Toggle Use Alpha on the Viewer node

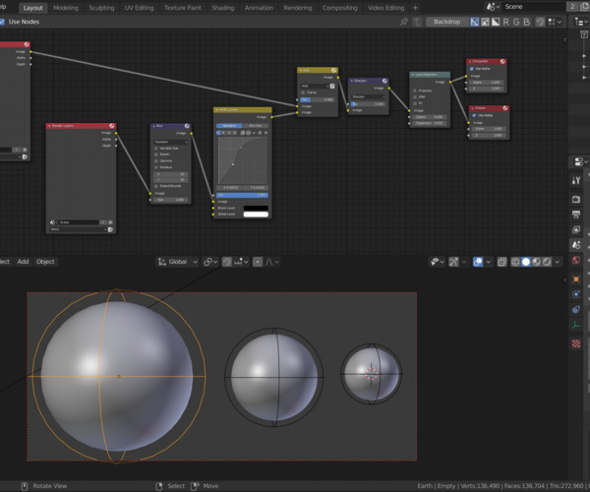tap(474, 115)
